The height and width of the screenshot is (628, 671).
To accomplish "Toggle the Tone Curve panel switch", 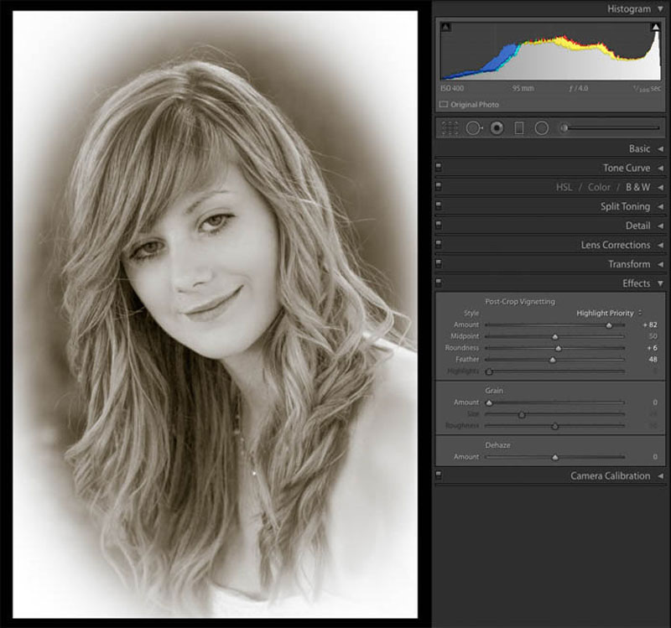I will point(439,167).
